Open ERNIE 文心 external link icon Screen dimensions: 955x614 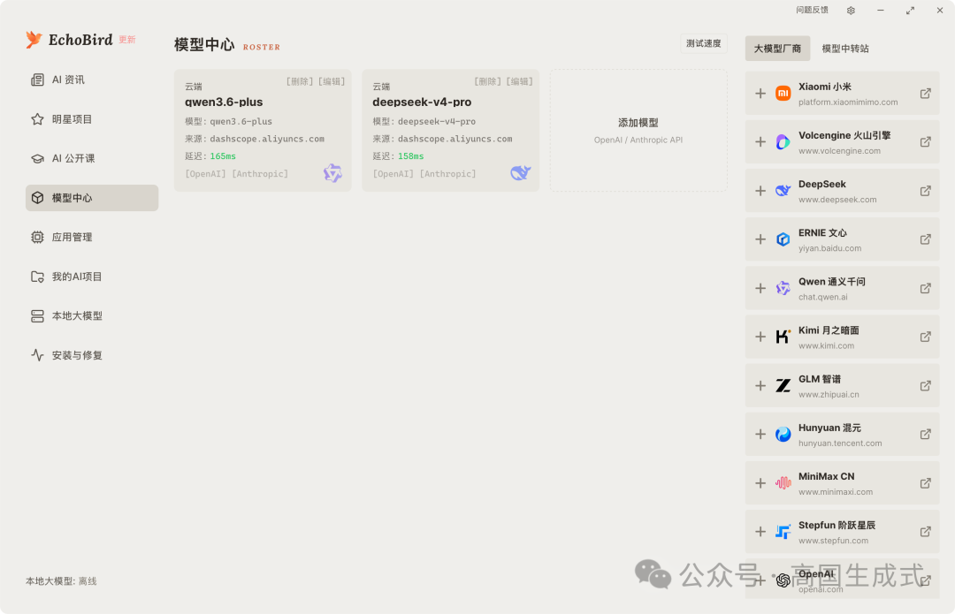(925, 239)
